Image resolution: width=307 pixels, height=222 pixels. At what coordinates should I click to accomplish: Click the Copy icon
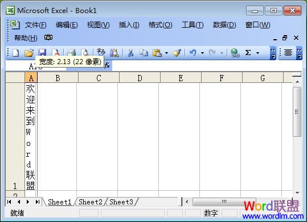pyautogui.click(x=144, y=53)
